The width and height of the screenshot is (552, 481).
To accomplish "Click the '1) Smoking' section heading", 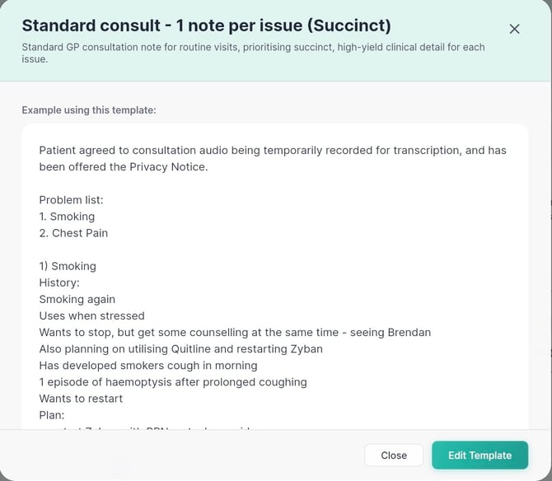I will (68, 266).
